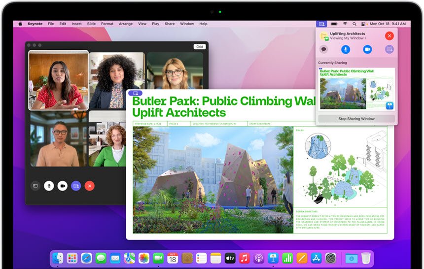Viewport: 424px width, 269px height.
Task: Click the FaceTime icon in the Dock
Action: pyautogui.click(x=158, y=259)
